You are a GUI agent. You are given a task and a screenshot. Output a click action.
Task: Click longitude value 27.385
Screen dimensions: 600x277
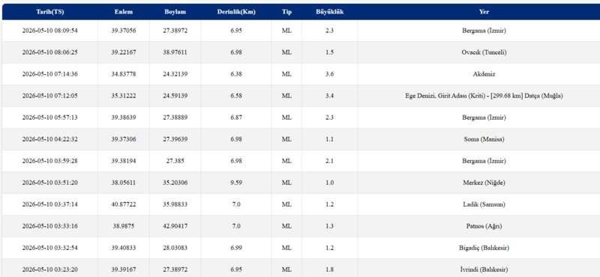tap(175, 161)
